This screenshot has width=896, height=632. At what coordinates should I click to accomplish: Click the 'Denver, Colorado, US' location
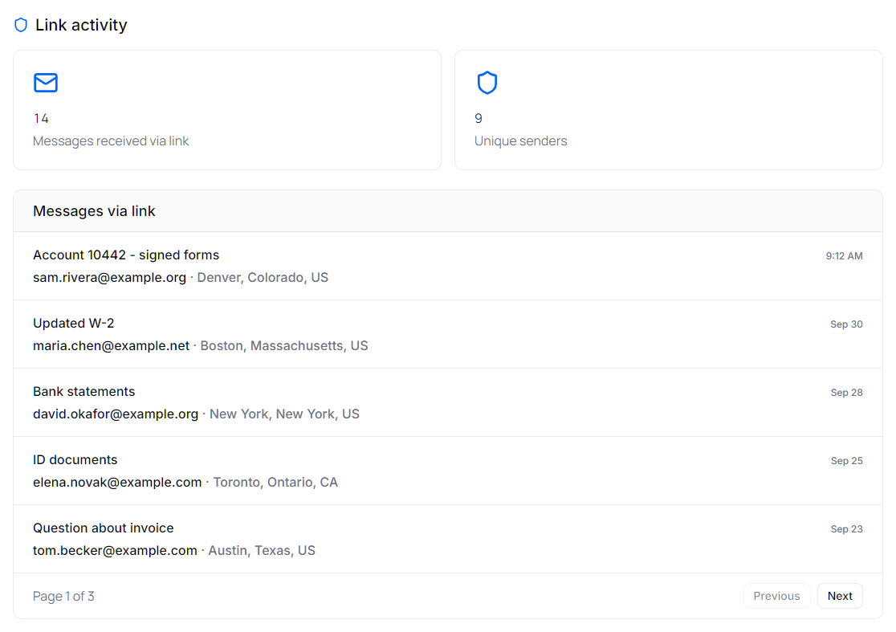point(263,278)
